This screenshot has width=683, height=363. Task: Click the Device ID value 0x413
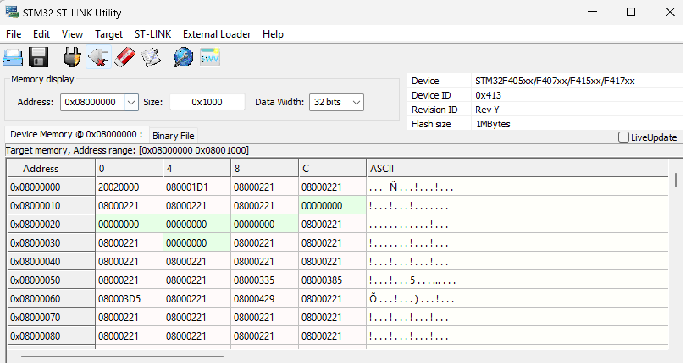point(488,95)
